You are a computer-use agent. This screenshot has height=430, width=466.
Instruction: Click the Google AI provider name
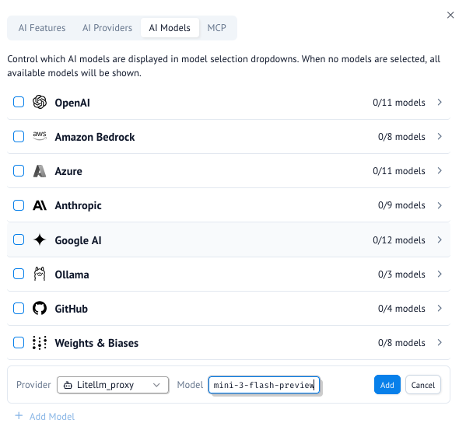point(78,240)
